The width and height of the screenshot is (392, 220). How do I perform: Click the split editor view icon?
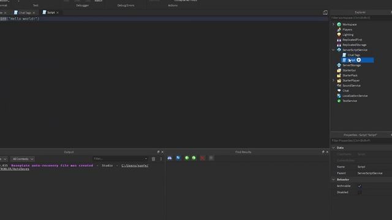click(325, 12)
